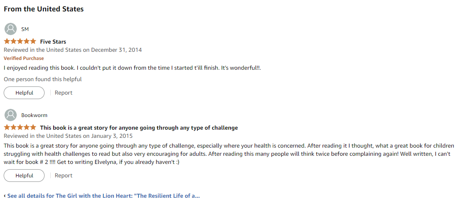Open Bookworm's profile avatar icon
The image size is (466, 210).
11,115
